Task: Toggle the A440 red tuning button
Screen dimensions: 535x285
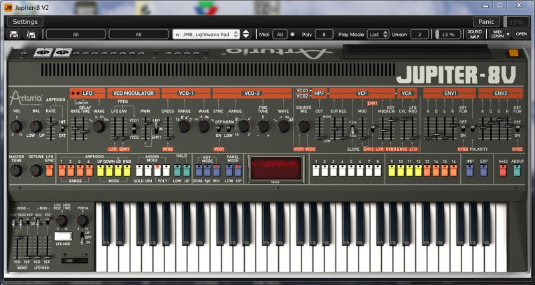Action: pos(503,171)
